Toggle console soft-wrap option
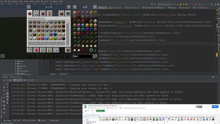Screen dimensions: 220x124 [8, 93]
